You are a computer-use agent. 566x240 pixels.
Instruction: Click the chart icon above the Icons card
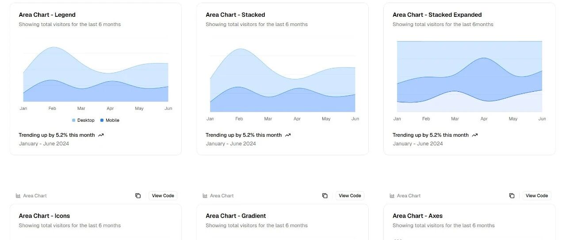point(18,196)
